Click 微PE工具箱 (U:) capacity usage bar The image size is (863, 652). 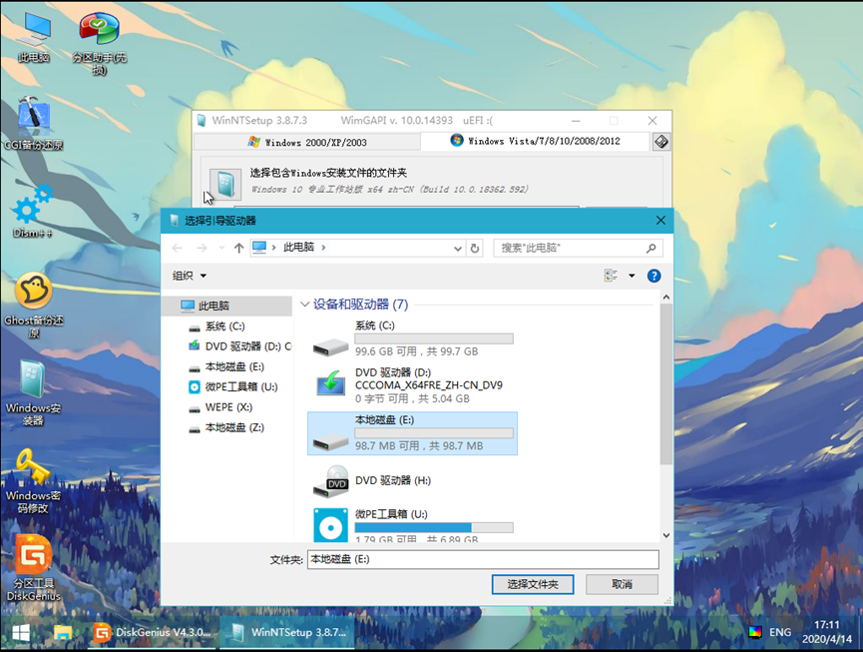(x=434, y=527)
